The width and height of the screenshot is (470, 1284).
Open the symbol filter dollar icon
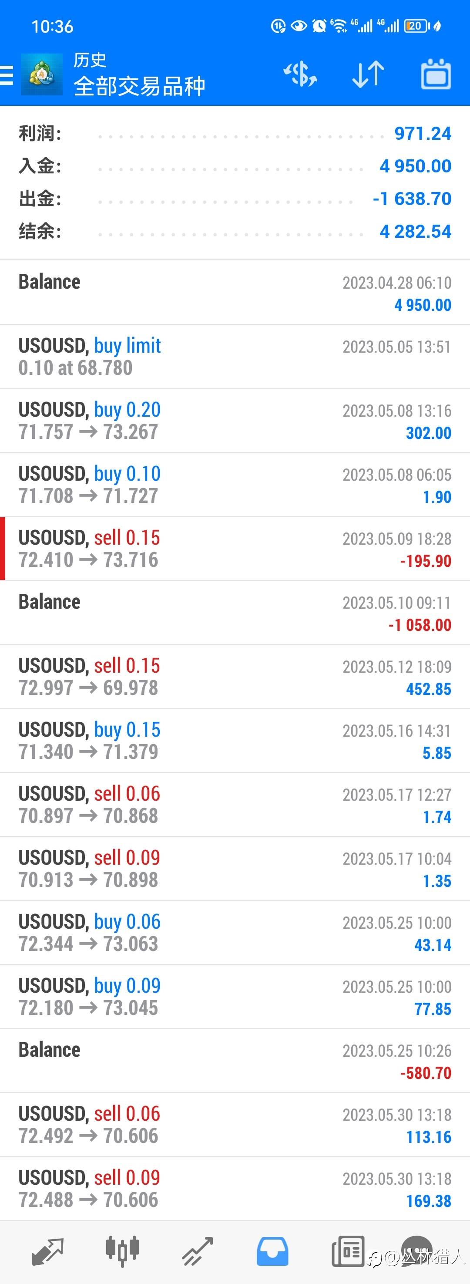click(x=300, y=75)
